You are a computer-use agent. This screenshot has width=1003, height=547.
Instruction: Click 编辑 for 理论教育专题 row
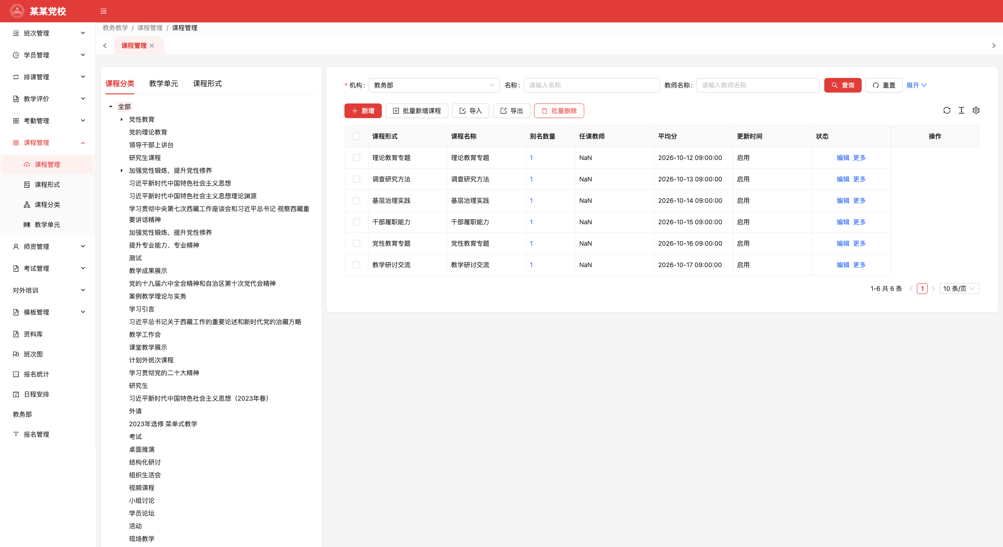843,158
